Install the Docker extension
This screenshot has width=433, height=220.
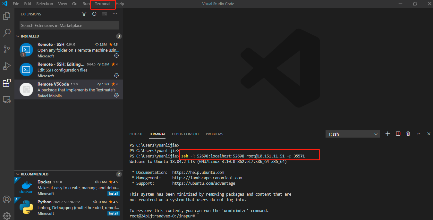pos(114,193)
